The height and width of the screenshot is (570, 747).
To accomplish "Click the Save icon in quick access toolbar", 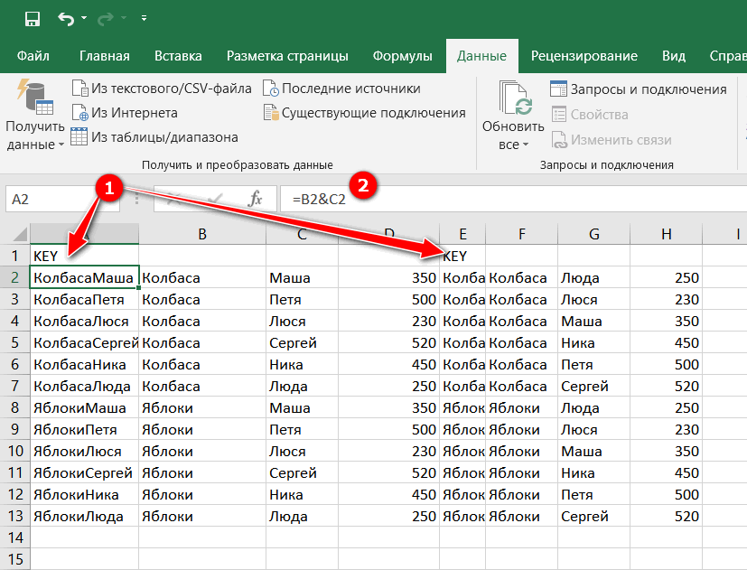I will (x=33, y=19).
